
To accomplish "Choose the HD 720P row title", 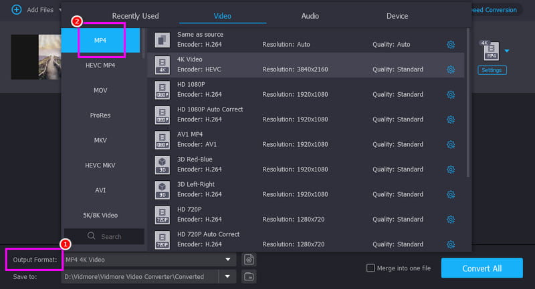I will (x=189, y=210).
